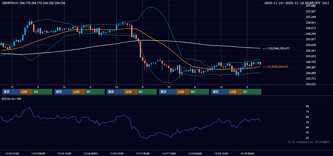Click the LDN session box for 11/18

(x=235, y=92)
